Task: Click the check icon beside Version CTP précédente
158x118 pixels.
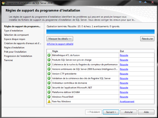Action: (x=49, y=74)
